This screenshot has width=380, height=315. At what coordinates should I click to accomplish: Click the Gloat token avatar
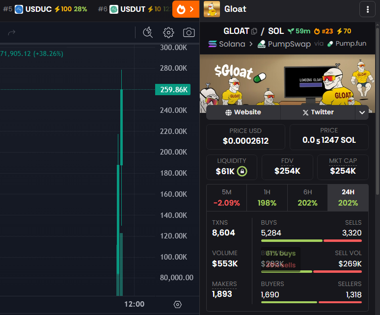[212, 9]
